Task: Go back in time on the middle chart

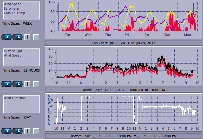Action: click(x=7, y=84)
